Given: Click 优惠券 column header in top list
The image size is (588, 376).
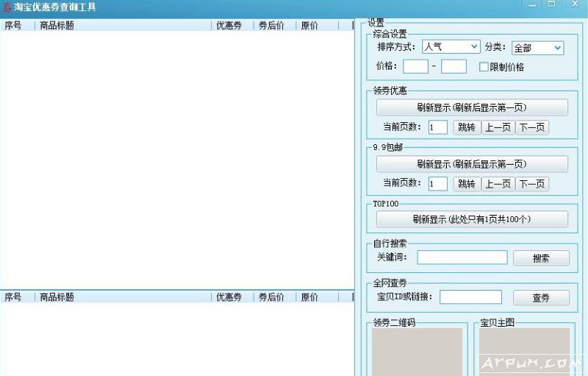Looking at the screenshot, I should pos(232,25).
